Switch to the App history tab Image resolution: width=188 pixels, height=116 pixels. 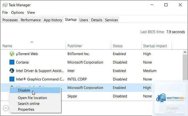tap(53, 20)
